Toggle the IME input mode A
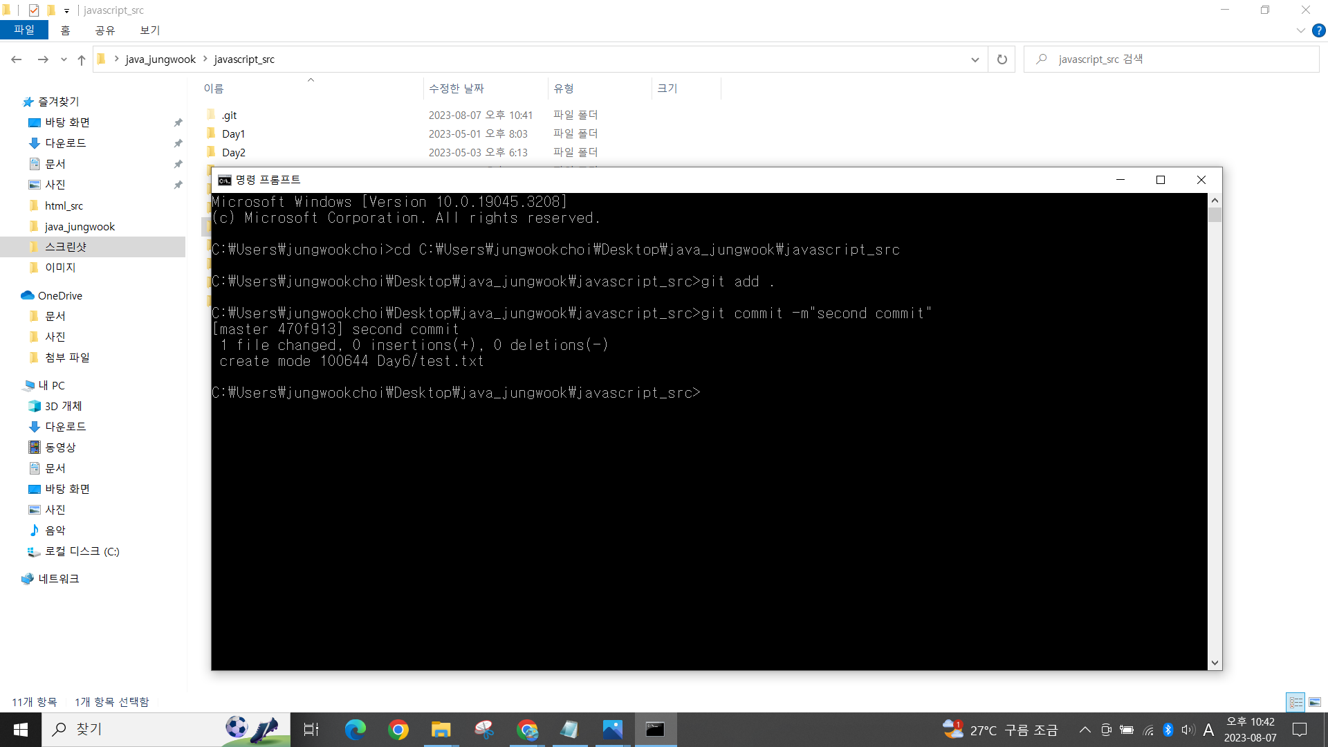The height and width of the screenshot is (747, 1328). click(x=1208, y=730)
